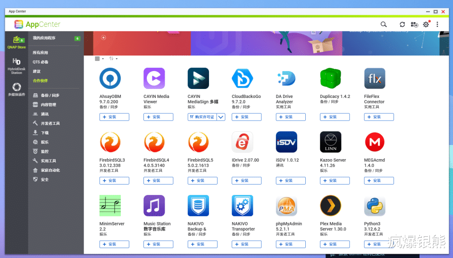The width and height of the screenshot is (453, 258).
Task: Open HybridDesk Station section
Action: 17,66
